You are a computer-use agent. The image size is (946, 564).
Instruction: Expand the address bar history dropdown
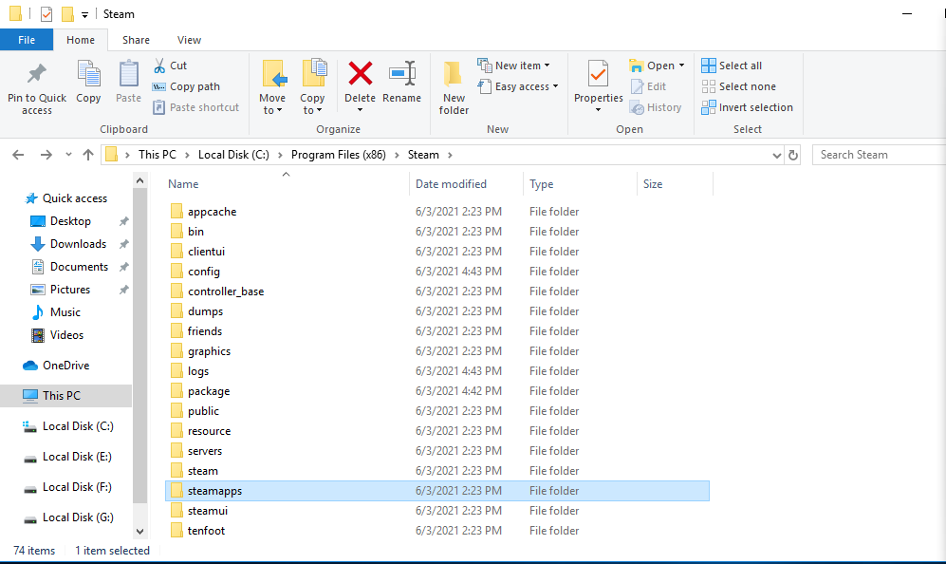[x=776, y=155]
